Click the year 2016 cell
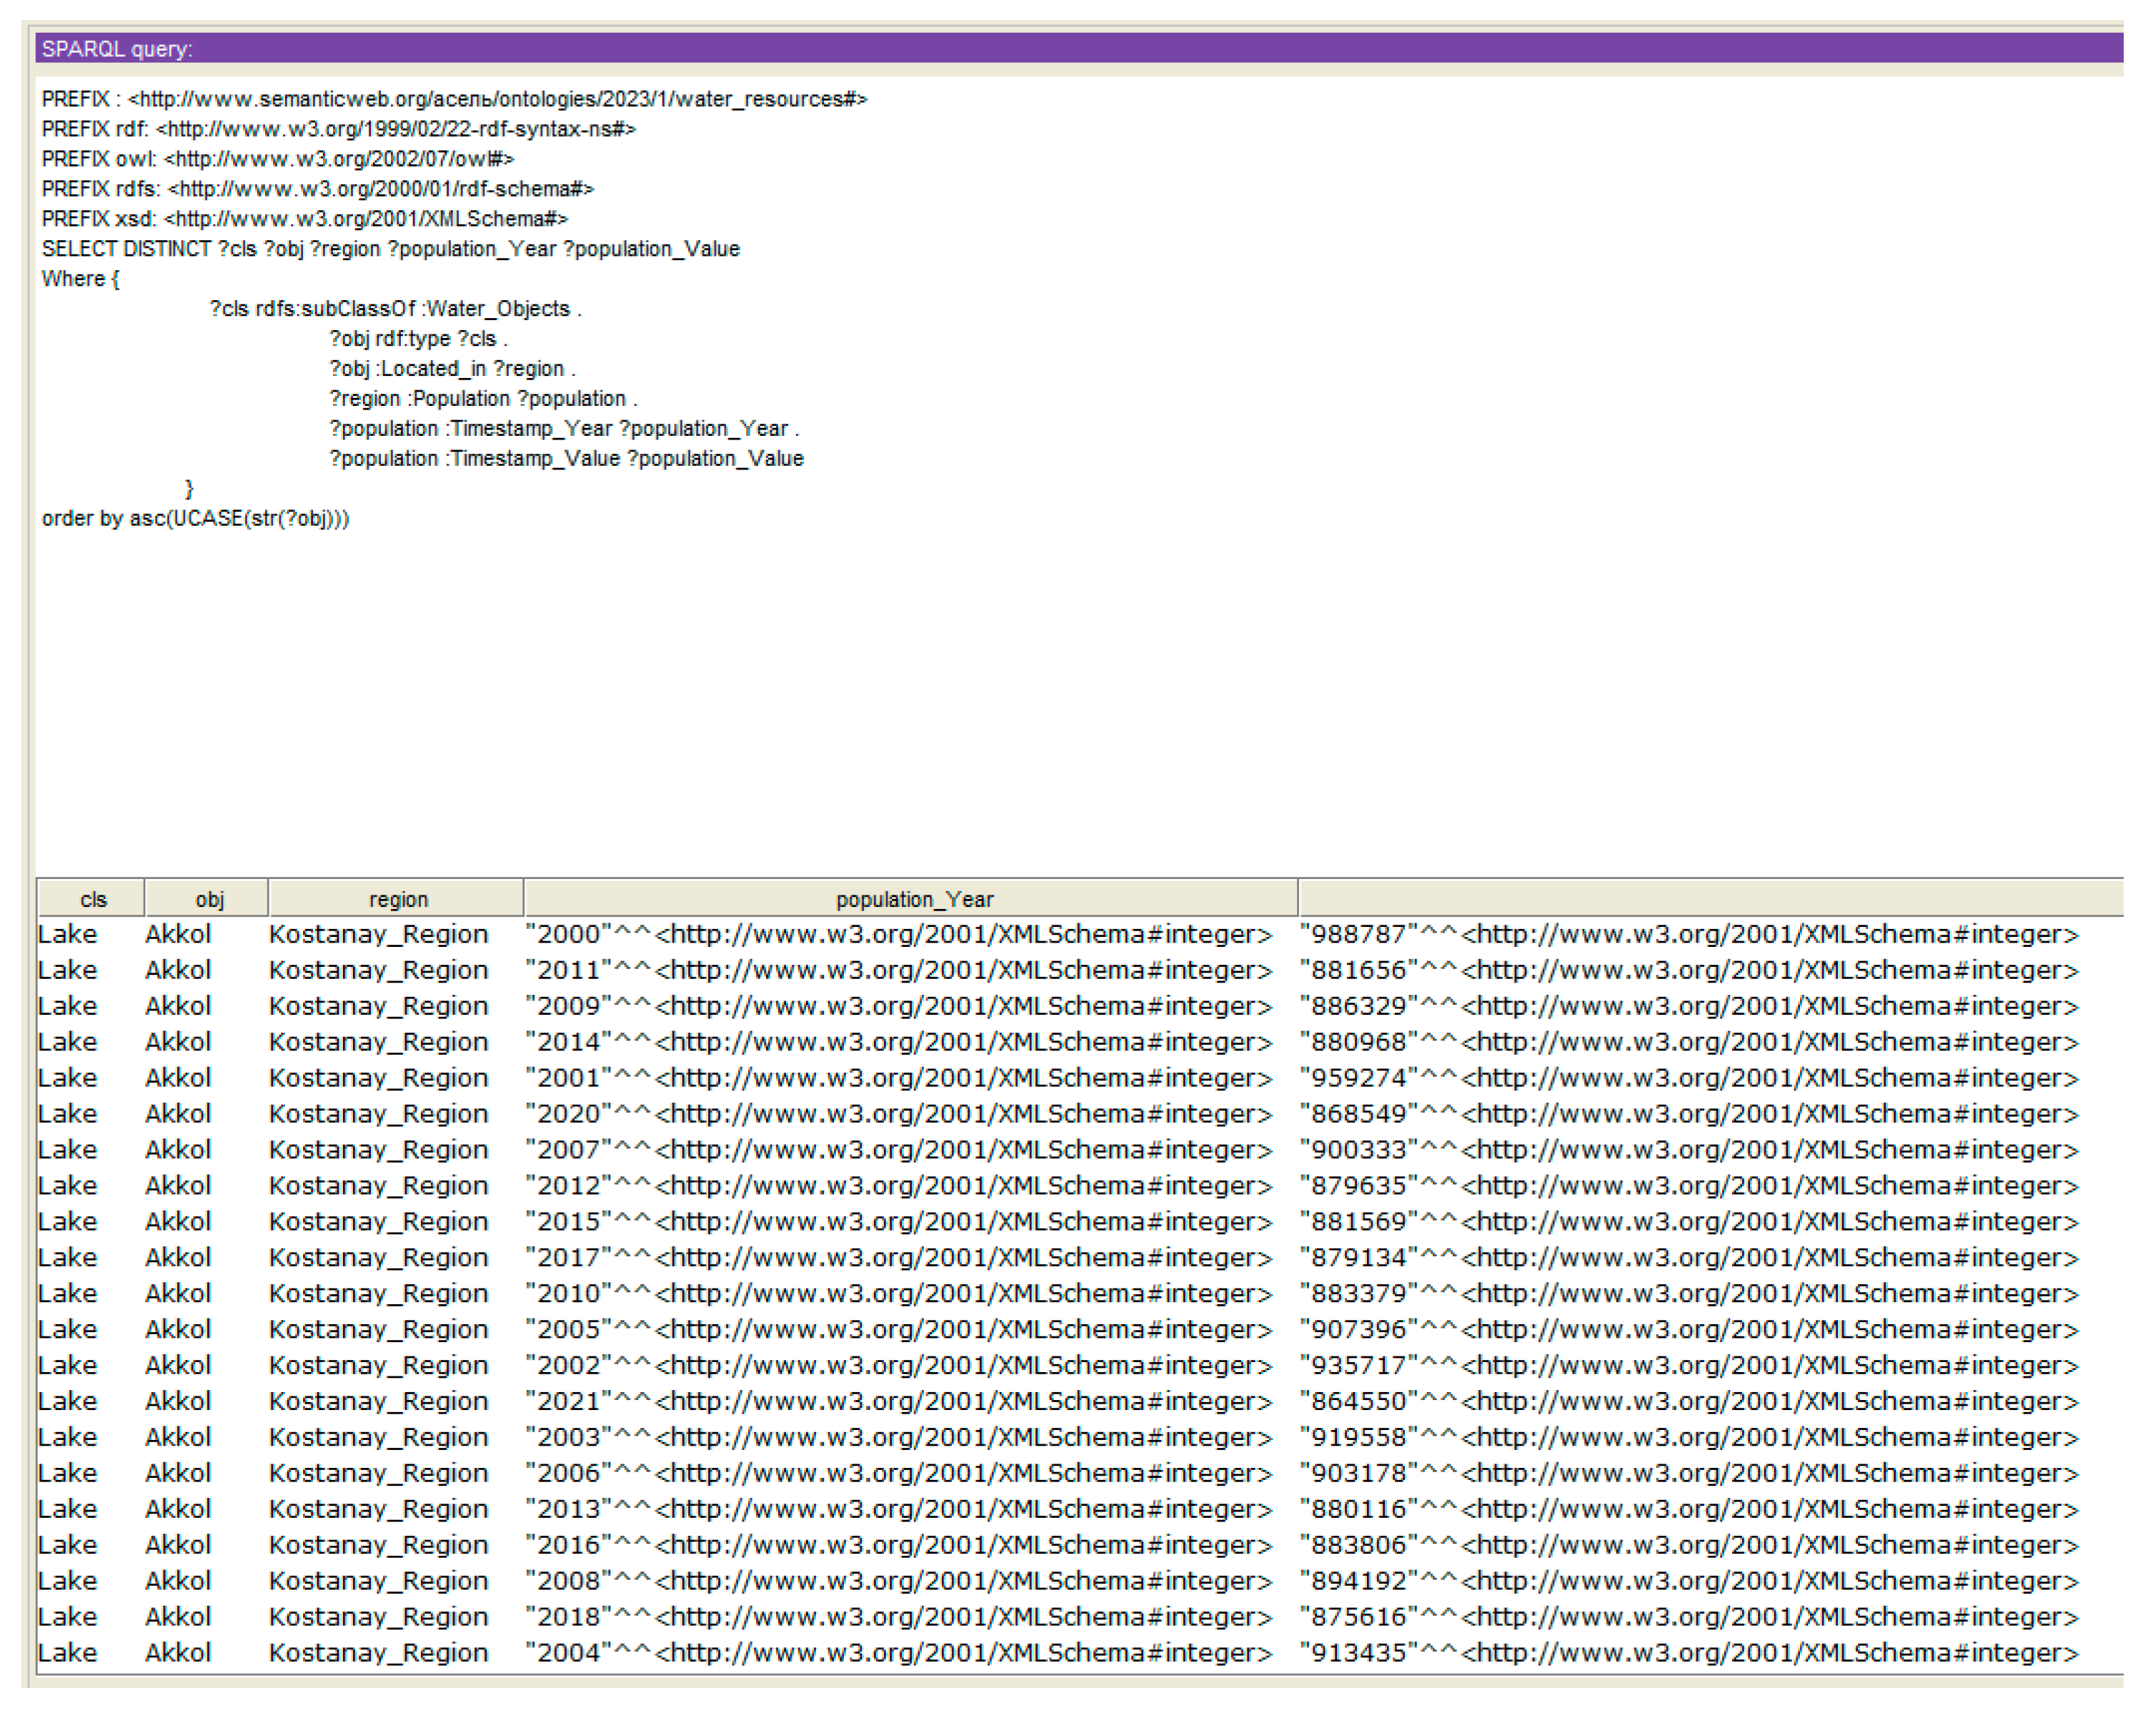This screenshot has height=1713, width=2153. (897, 1546)
